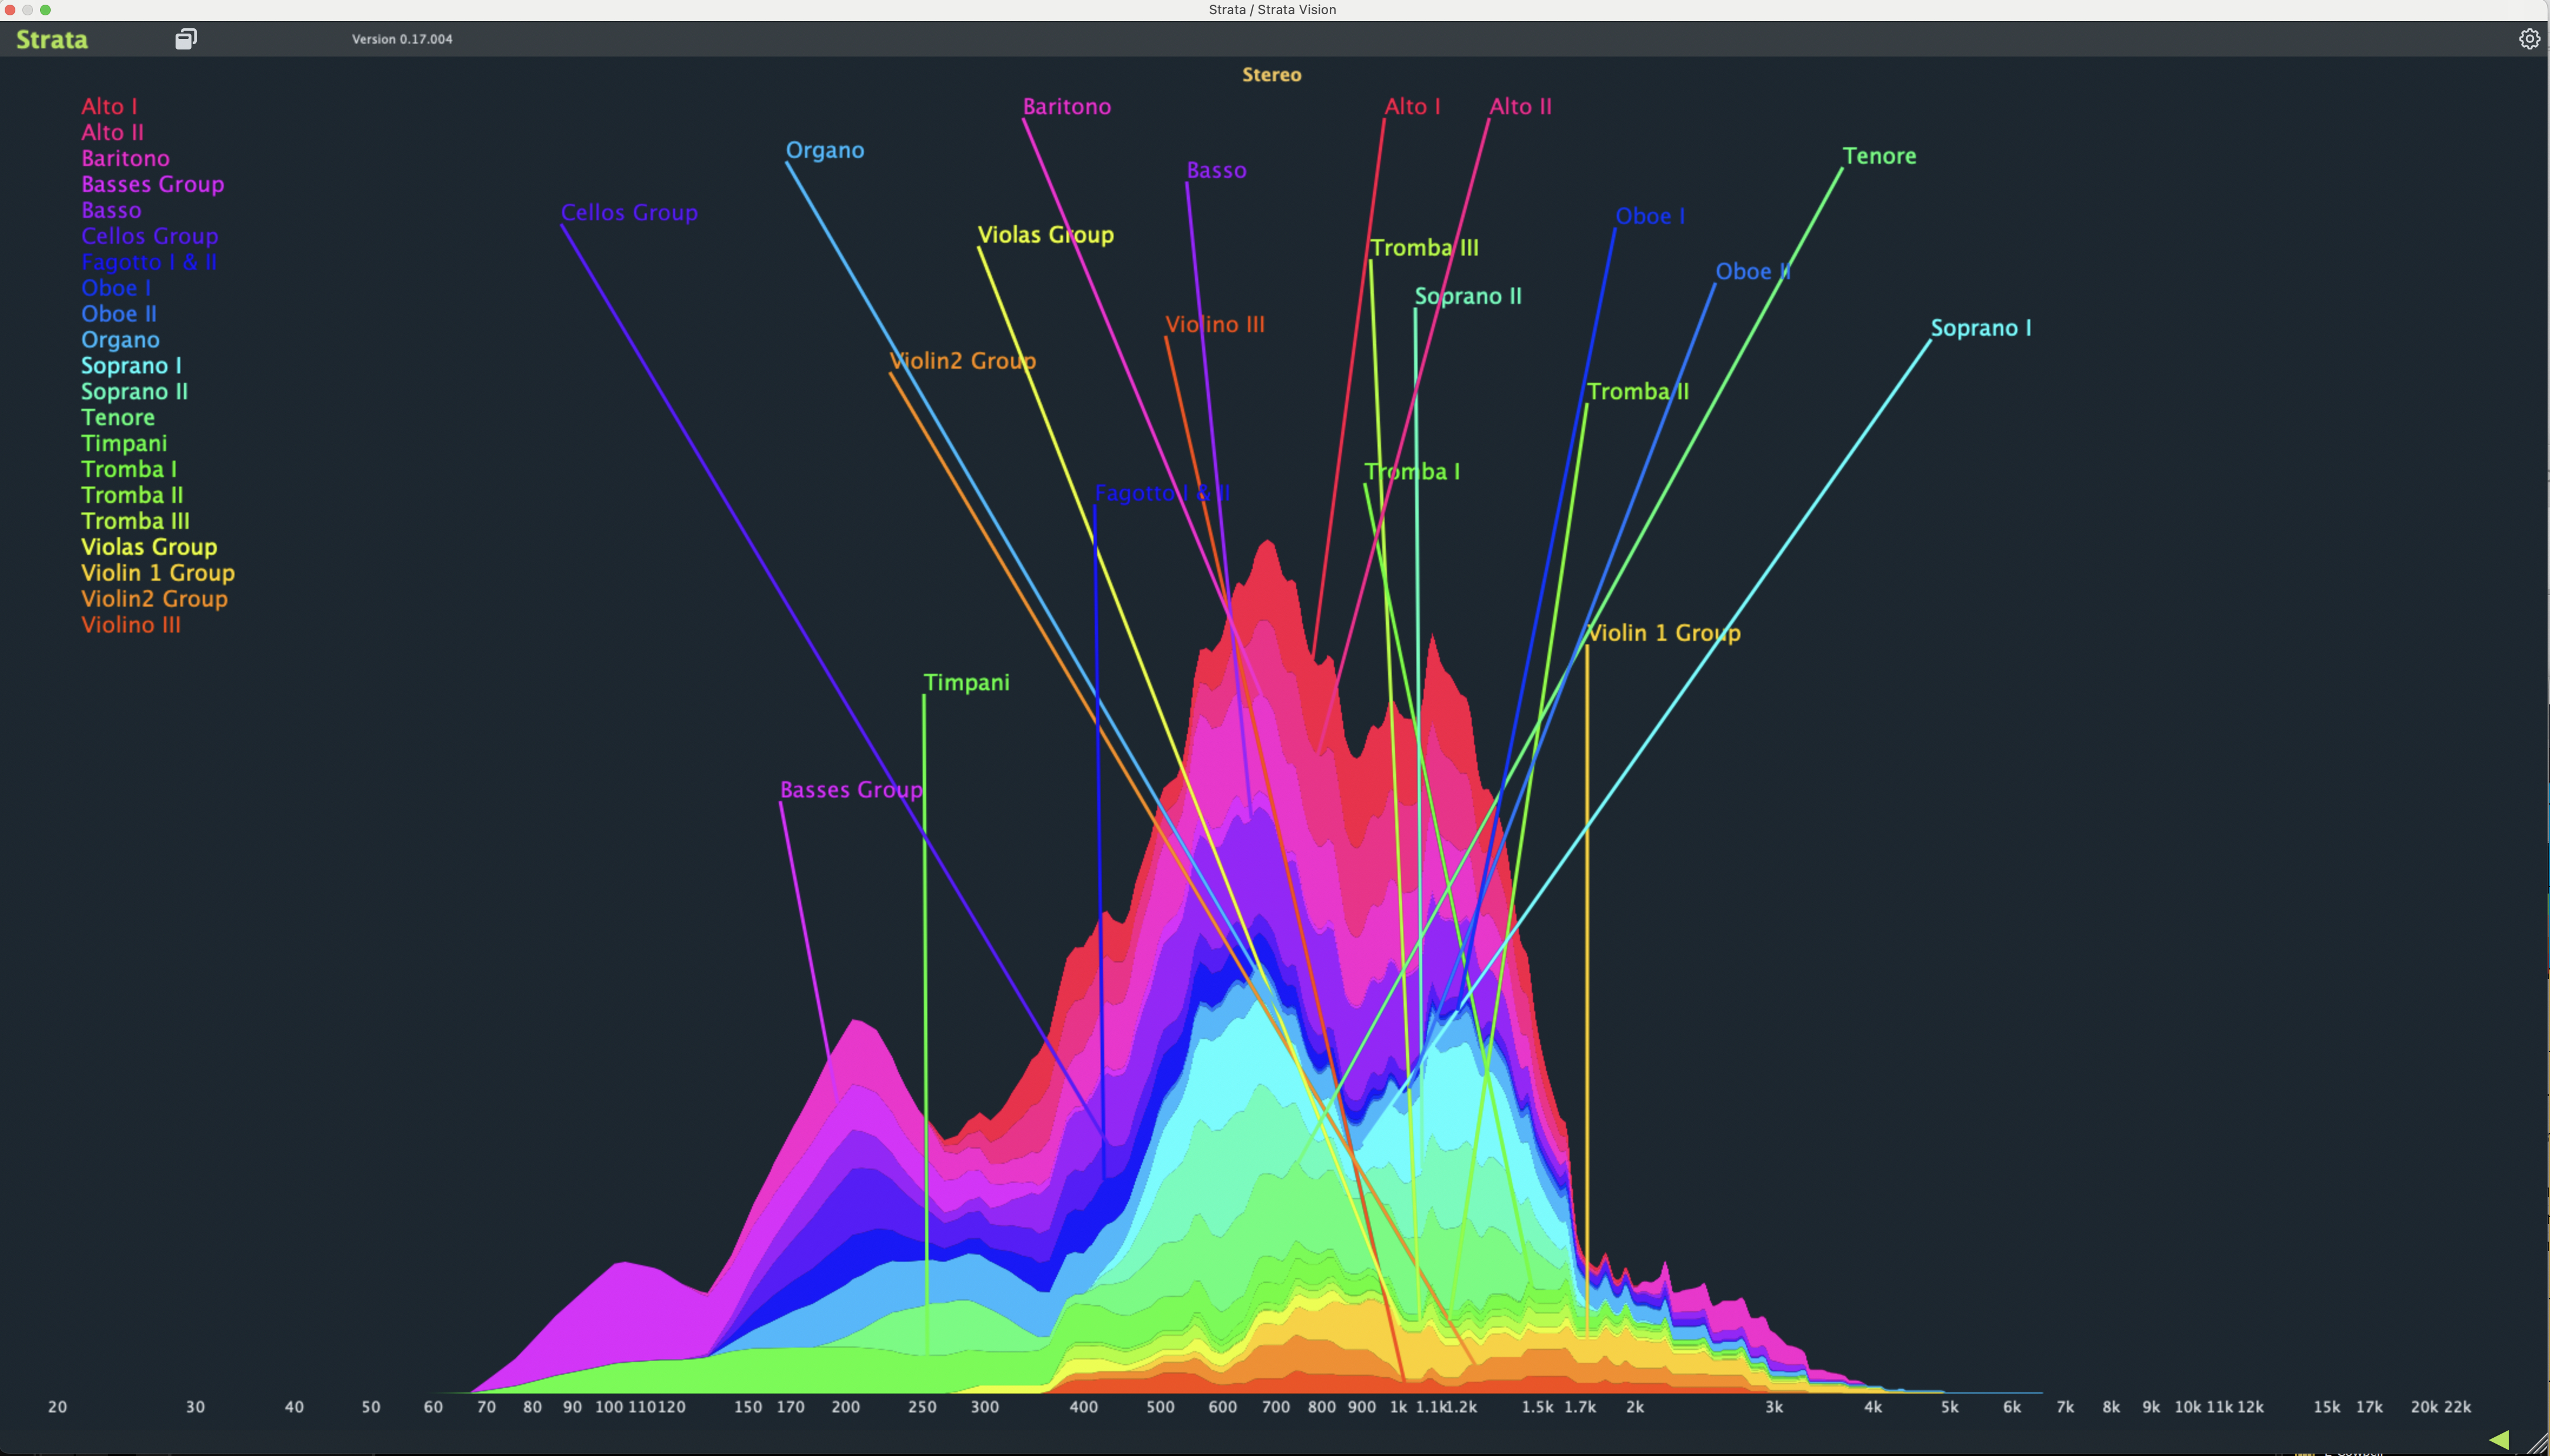The width and height of the screenshot is (2550, 1456).
Task: Click the Cellos Group chart label
Action: 629,212
